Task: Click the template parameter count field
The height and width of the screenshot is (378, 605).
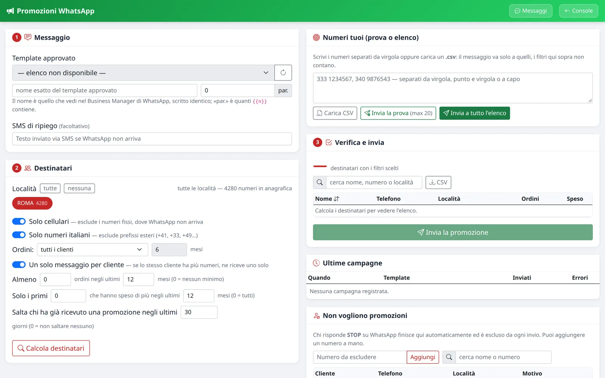Action: pos(237,90)
